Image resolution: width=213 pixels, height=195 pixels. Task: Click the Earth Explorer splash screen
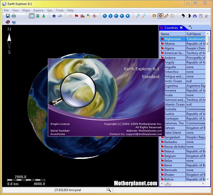pos(106,97)
